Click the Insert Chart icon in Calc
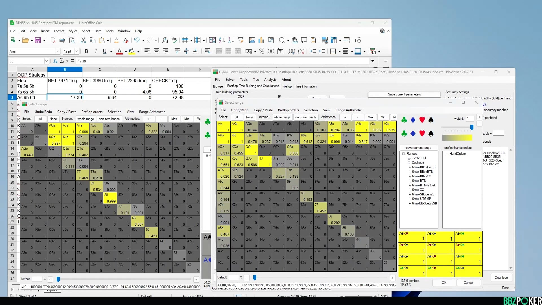 261,40
